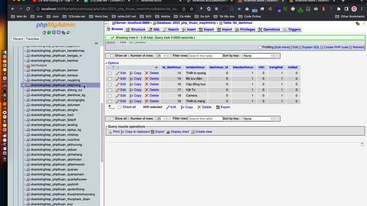Open the Operations tab

269,29
